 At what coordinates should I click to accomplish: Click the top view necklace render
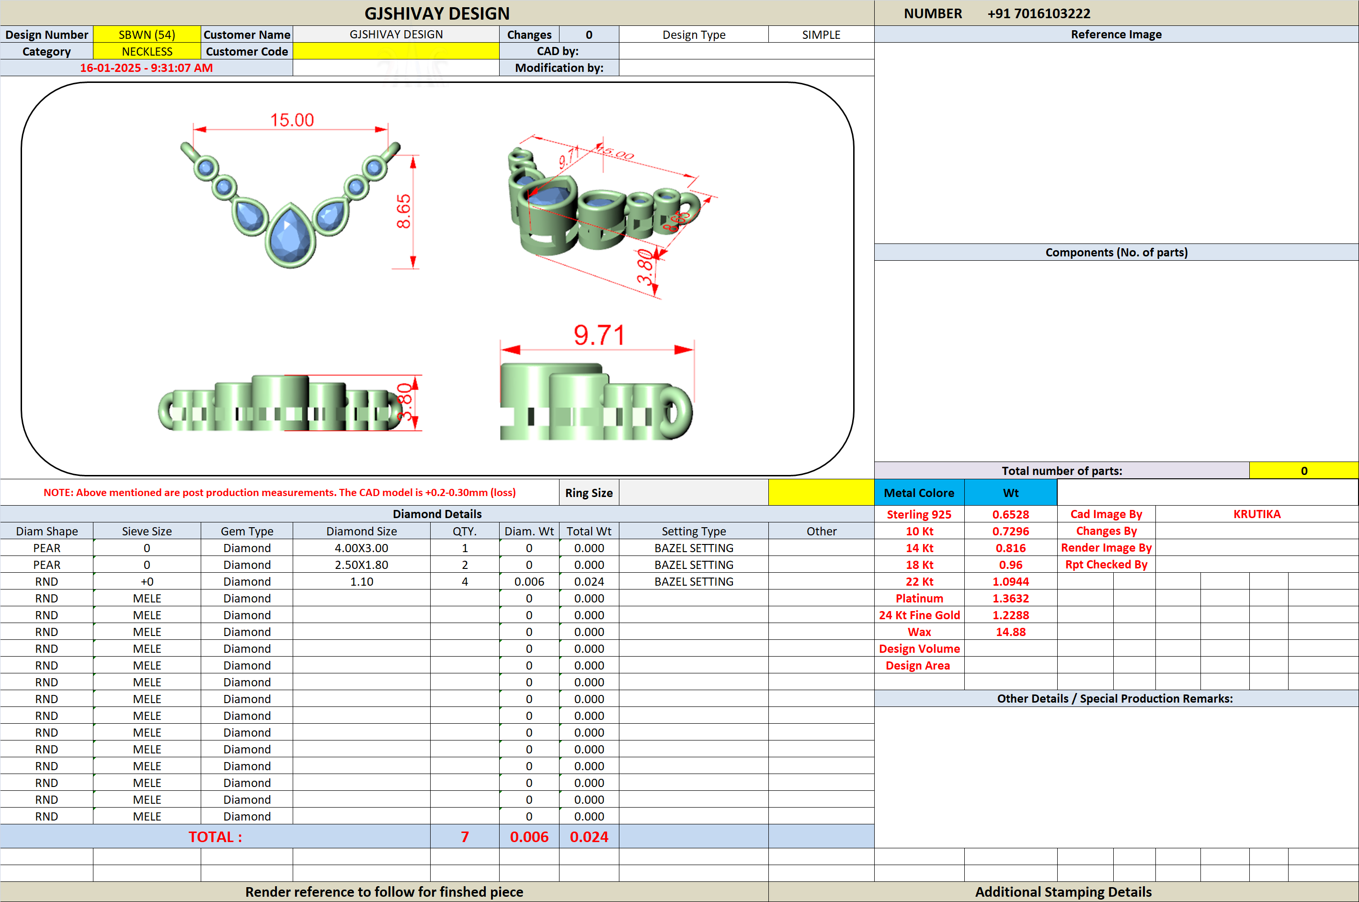click(290, 205)
